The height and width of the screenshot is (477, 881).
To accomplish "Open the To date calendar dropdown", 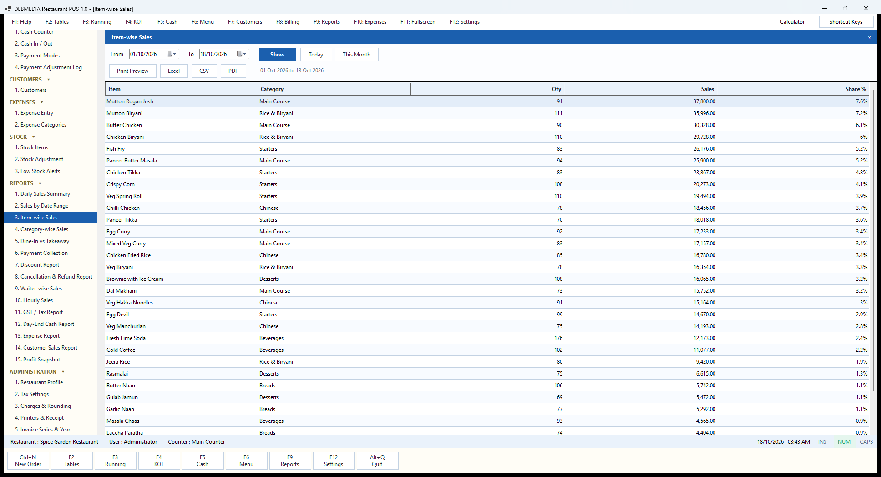I will pyautogui.click(x=242, y=54).
